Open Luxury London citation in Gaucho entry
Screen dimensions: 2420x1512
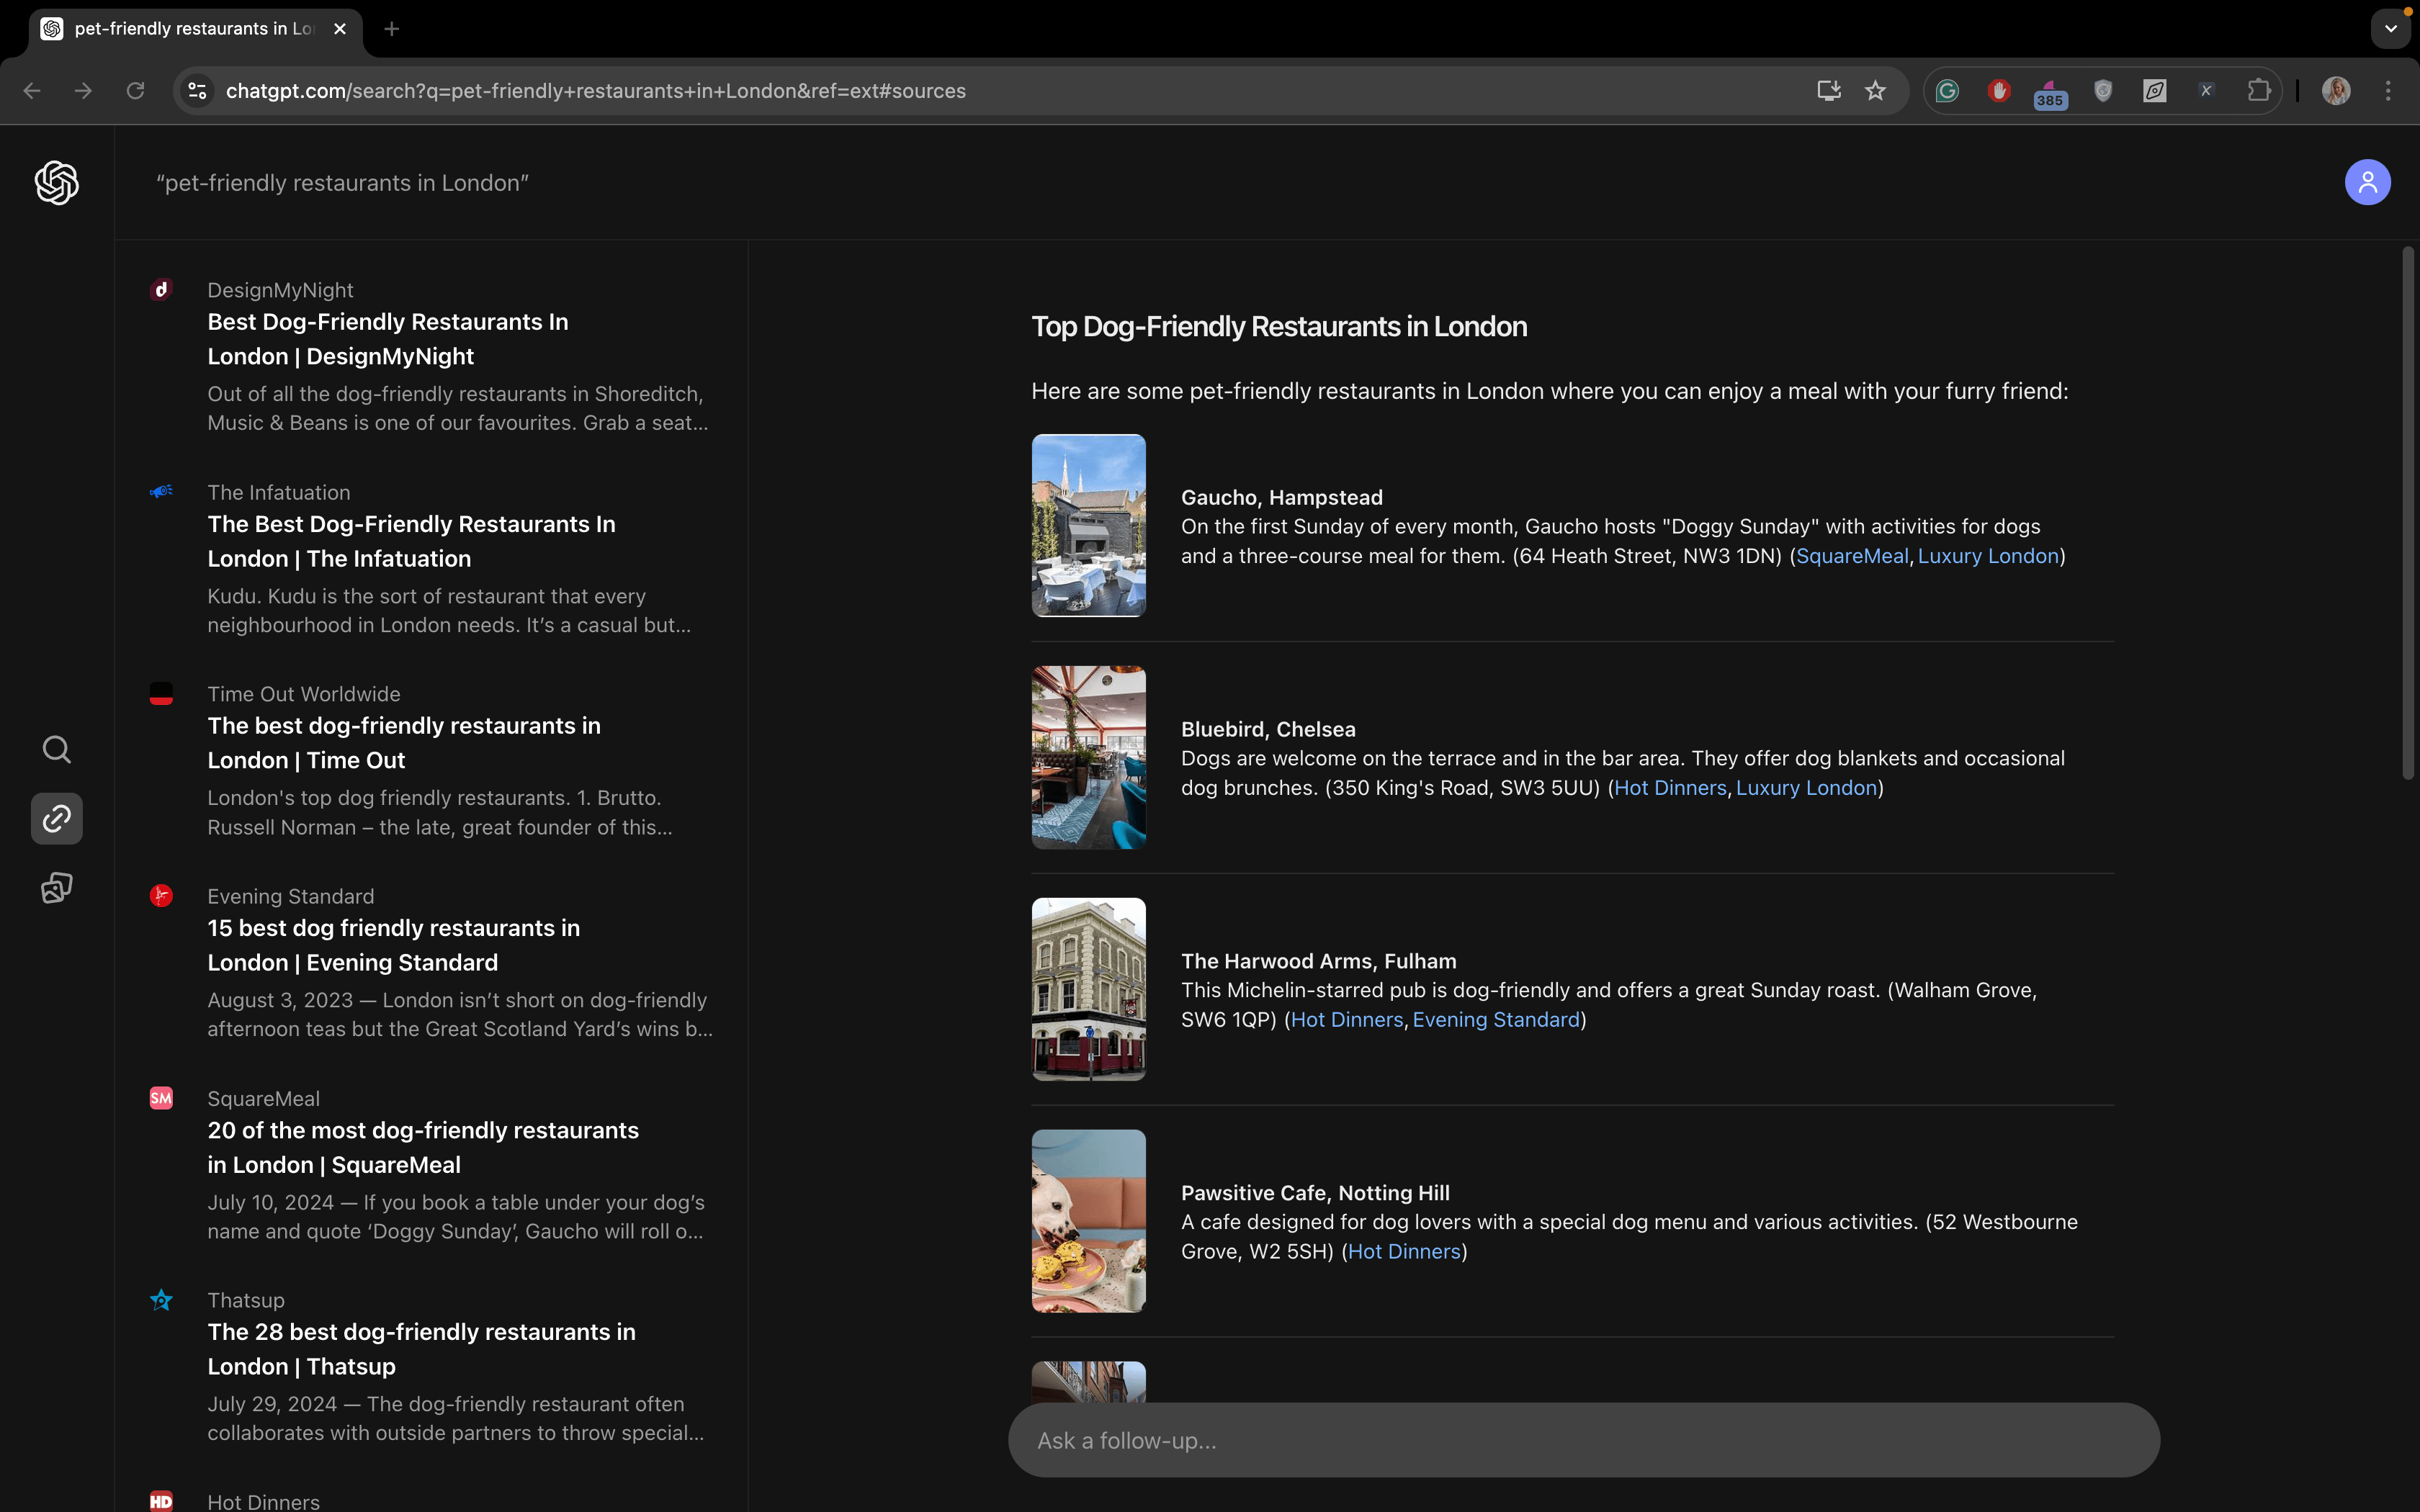point(1988,556)
